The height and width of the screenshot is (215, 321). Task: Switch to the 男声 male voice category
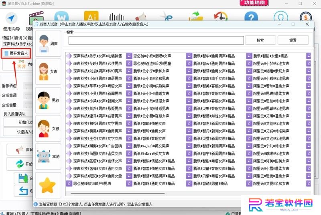click(48, 44)
